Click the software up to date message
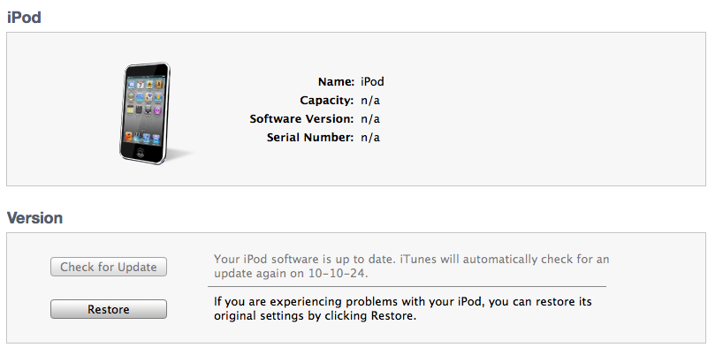The width and height of the screenshot is (723, 355). pyautogui.click(x=305, y=259)
